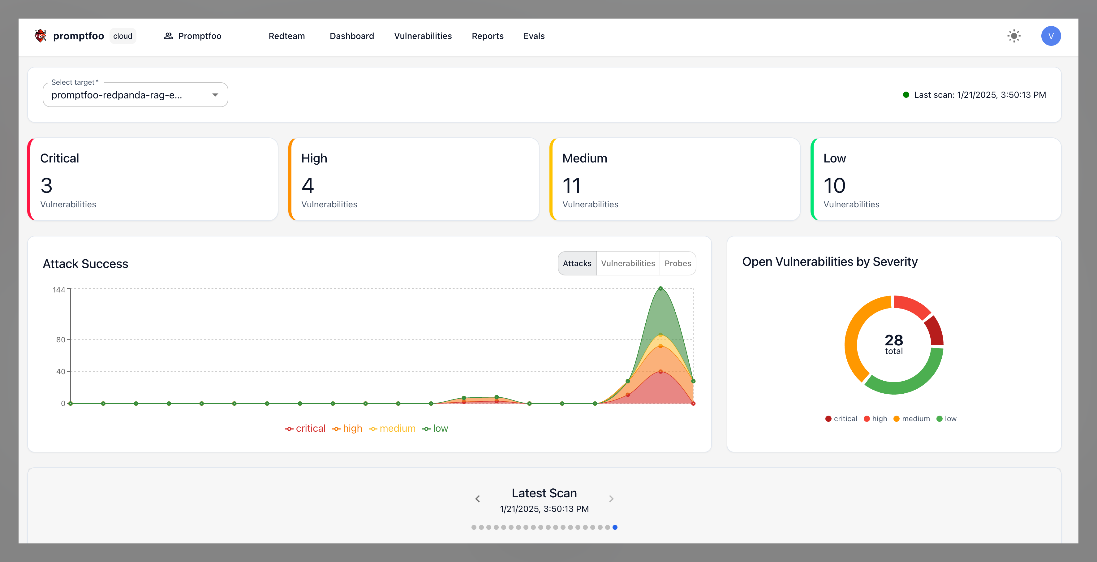This screenshot has width=1097, height=562.
Task: Navigate to next scan with right chevron
Action: (611, 499)
